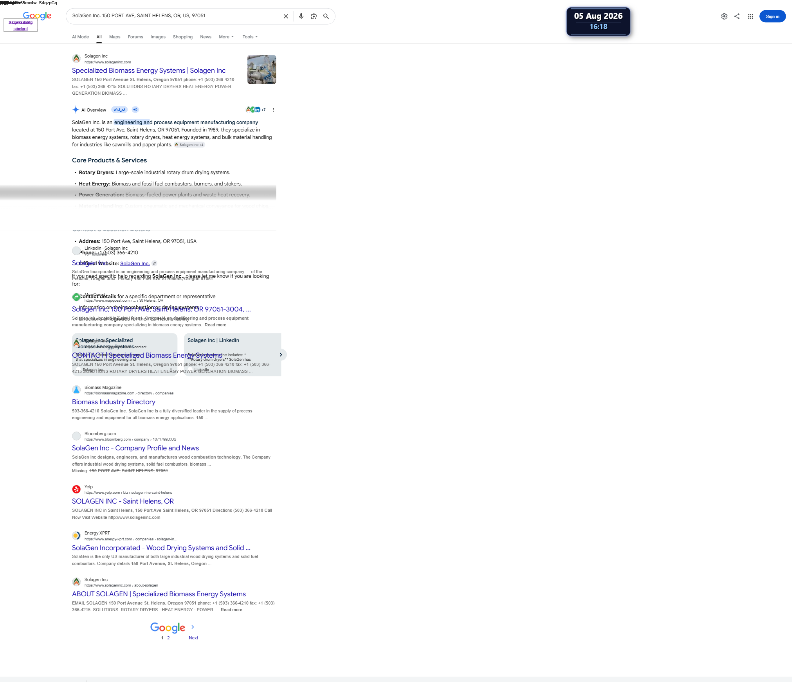Open Specialized Biomass Energy Systems result
The image size is (797, 682).
coord(149,70)
